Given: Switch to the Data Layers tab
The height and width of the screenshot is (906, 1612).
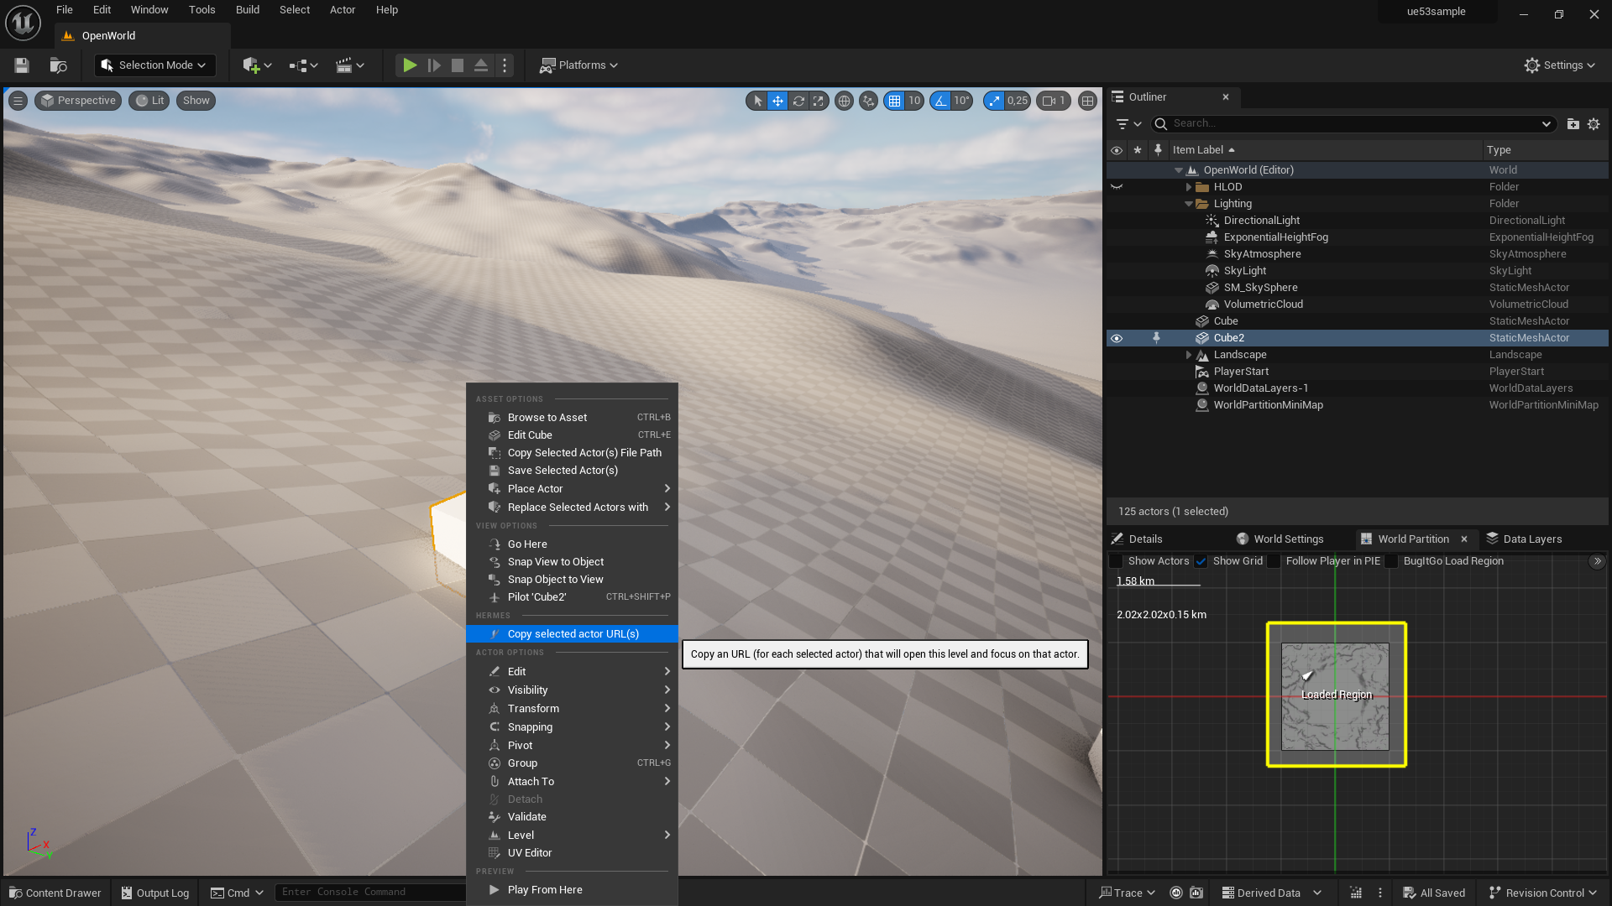Looking at the screenshot, I should point(1524,539).
